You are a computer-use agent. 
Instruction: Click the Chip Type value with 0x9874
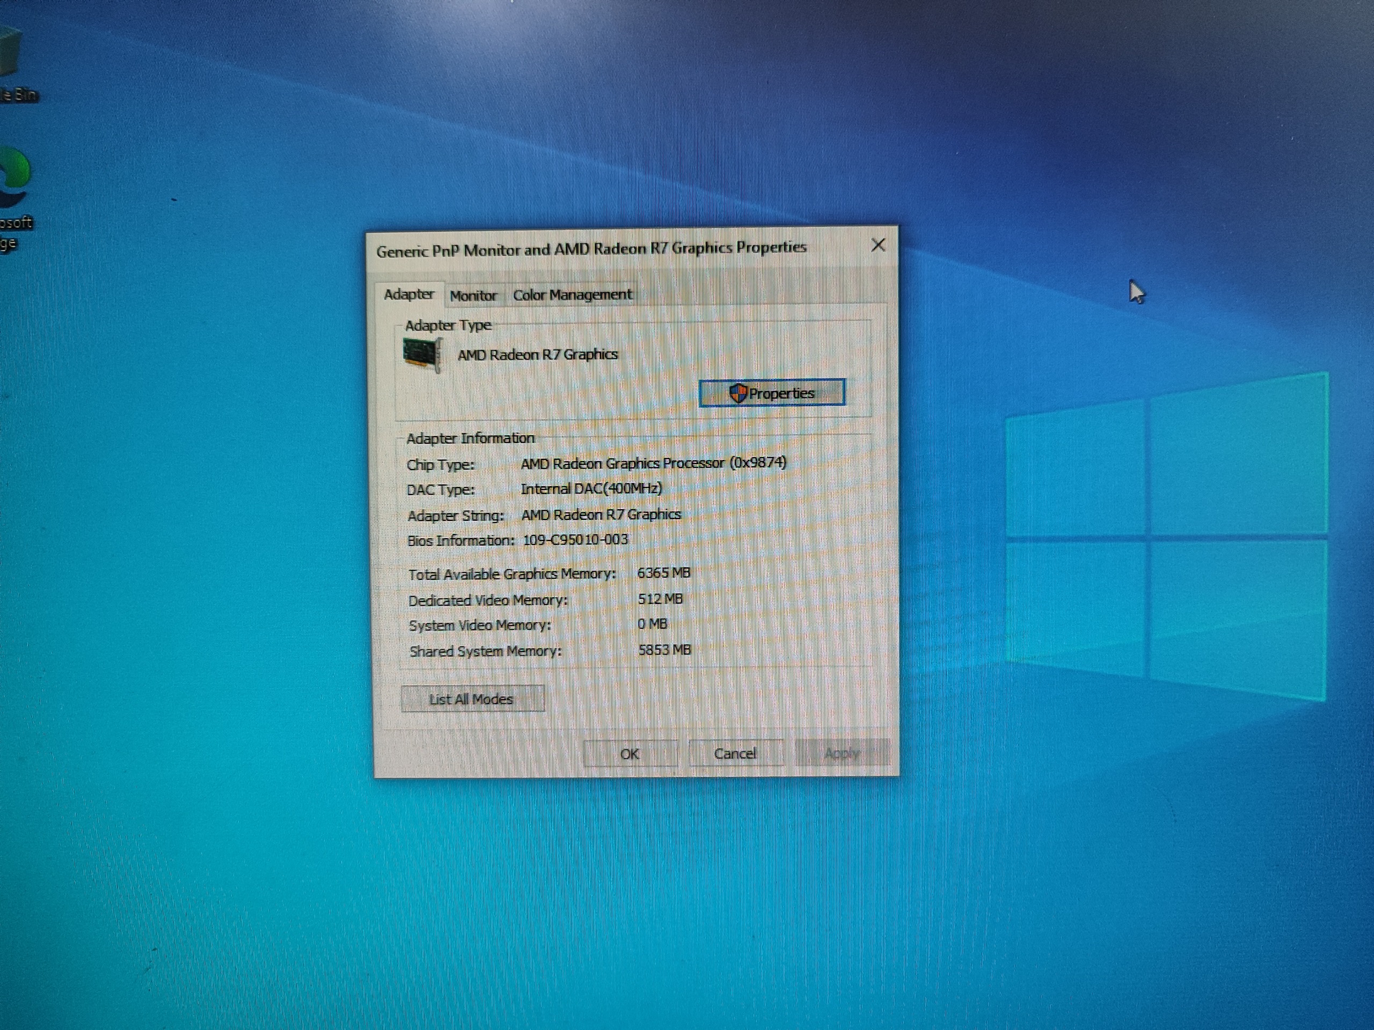[x=654, y=463]
